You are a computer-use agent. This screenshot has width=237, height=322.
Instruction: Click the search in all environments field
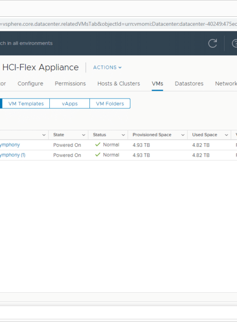(26, 43)
